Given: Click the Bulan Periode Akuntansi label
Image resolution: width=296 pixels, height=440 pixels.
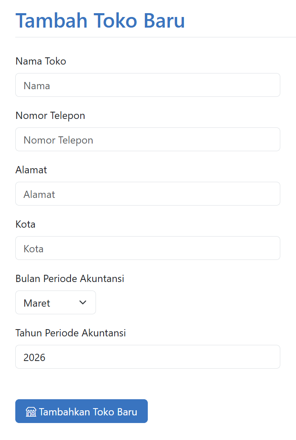Looking at the screenshot, I should (x=70, y=279).
